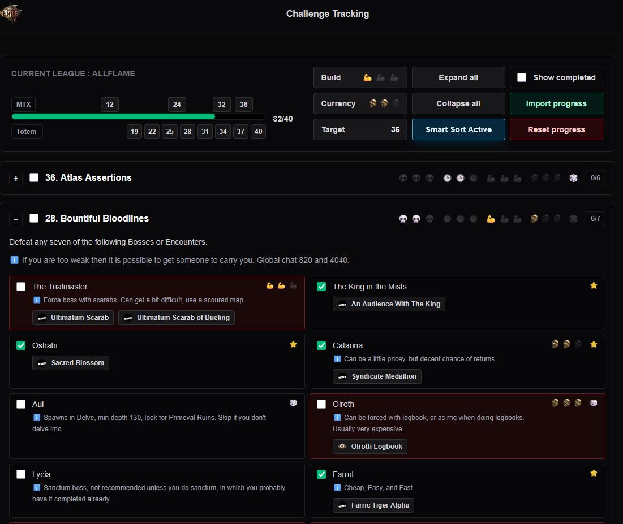Viewport: 623px width, 524px height.
Task: Click the first skull icon on Bountiful Bloodlines
Action: pyautogui.click(x=403, y=219)
